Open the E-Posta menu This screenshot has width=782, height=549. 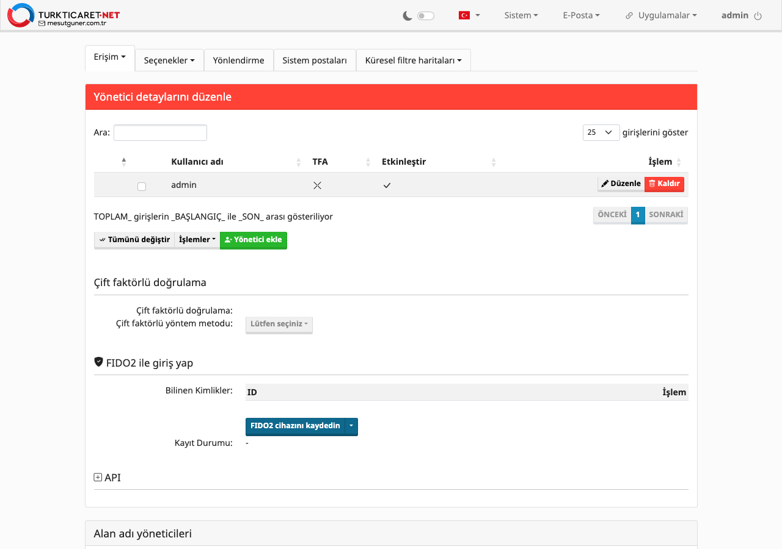(581, 15)
